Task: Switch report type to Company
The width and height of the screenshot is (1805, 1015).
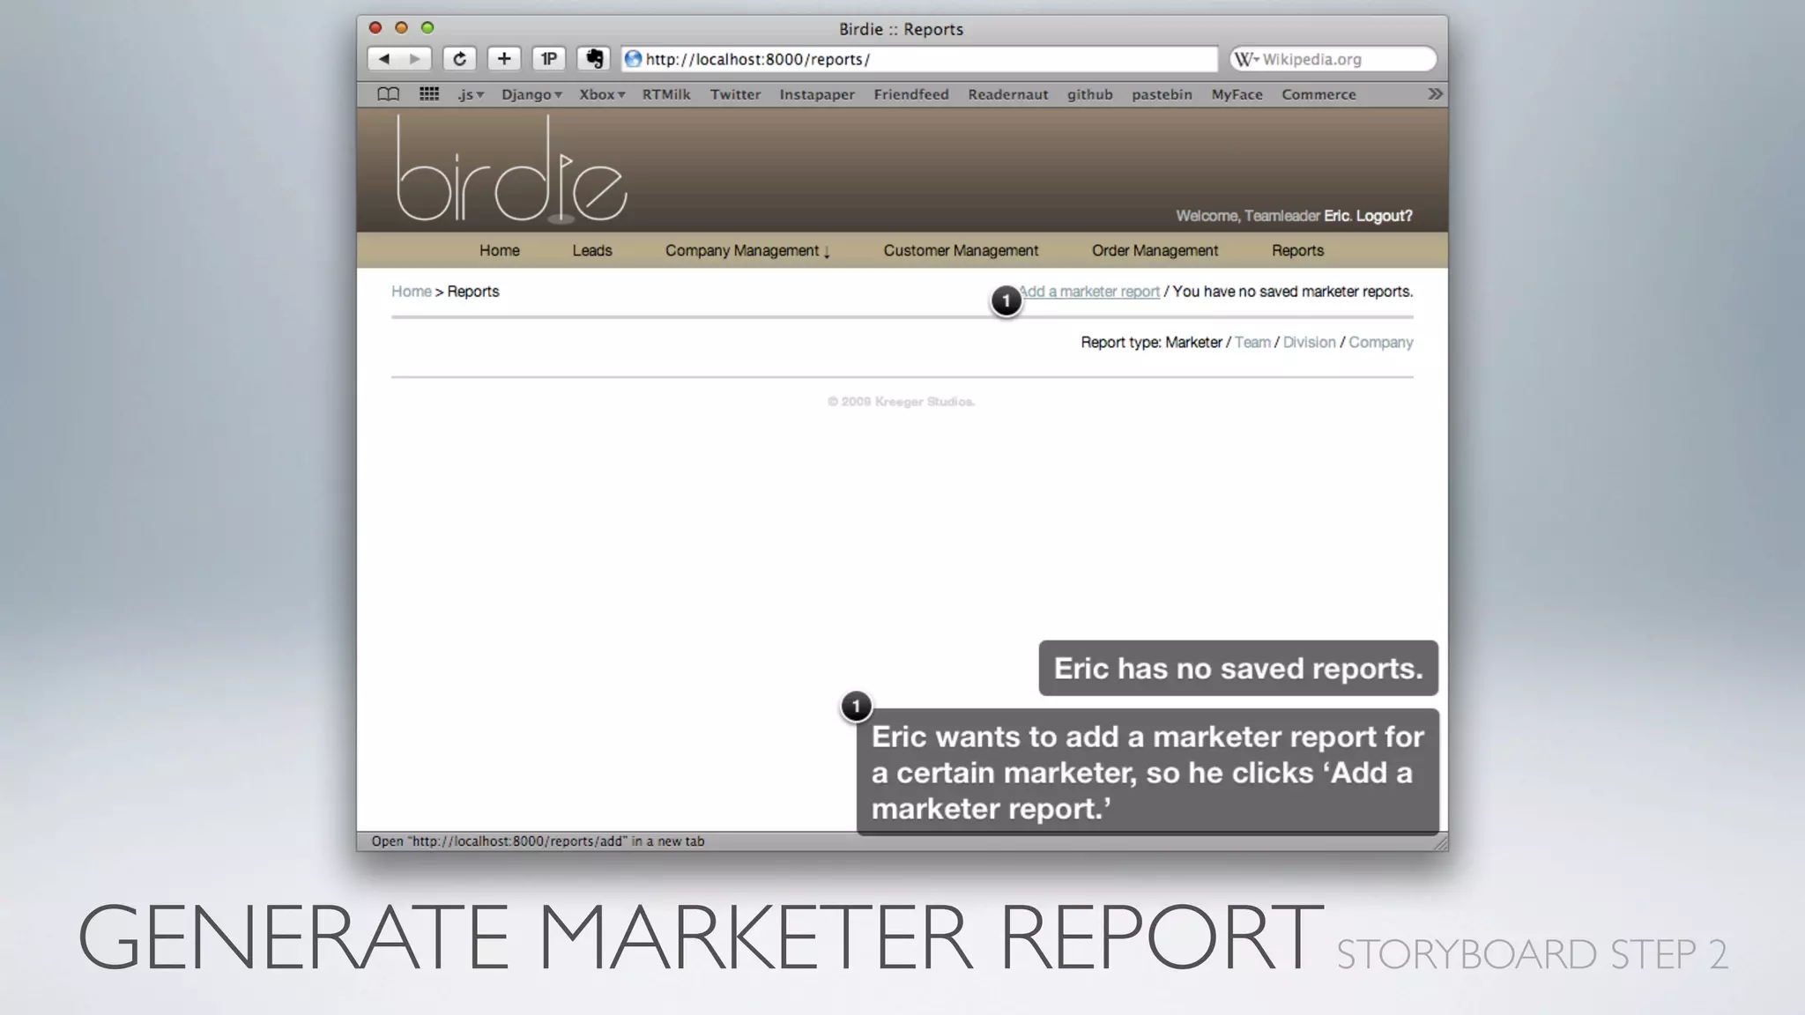Action: coord(1380,342)
